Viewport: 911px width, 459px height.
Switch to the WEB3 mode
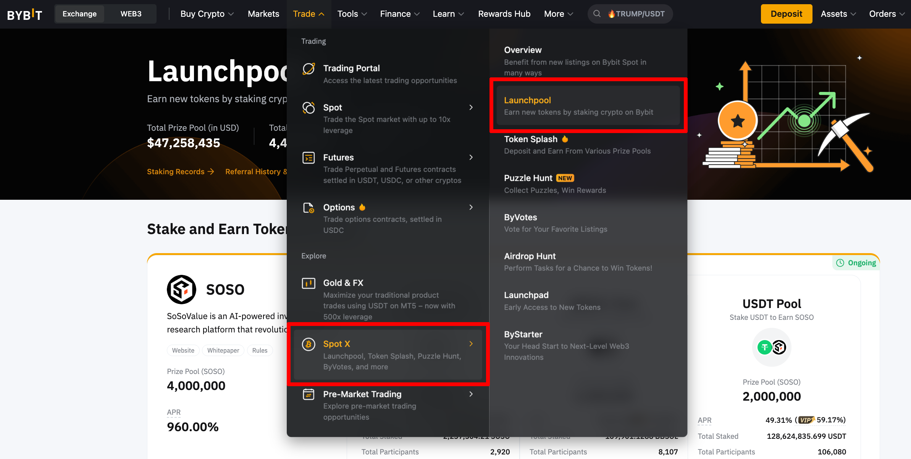pos(131,14)
